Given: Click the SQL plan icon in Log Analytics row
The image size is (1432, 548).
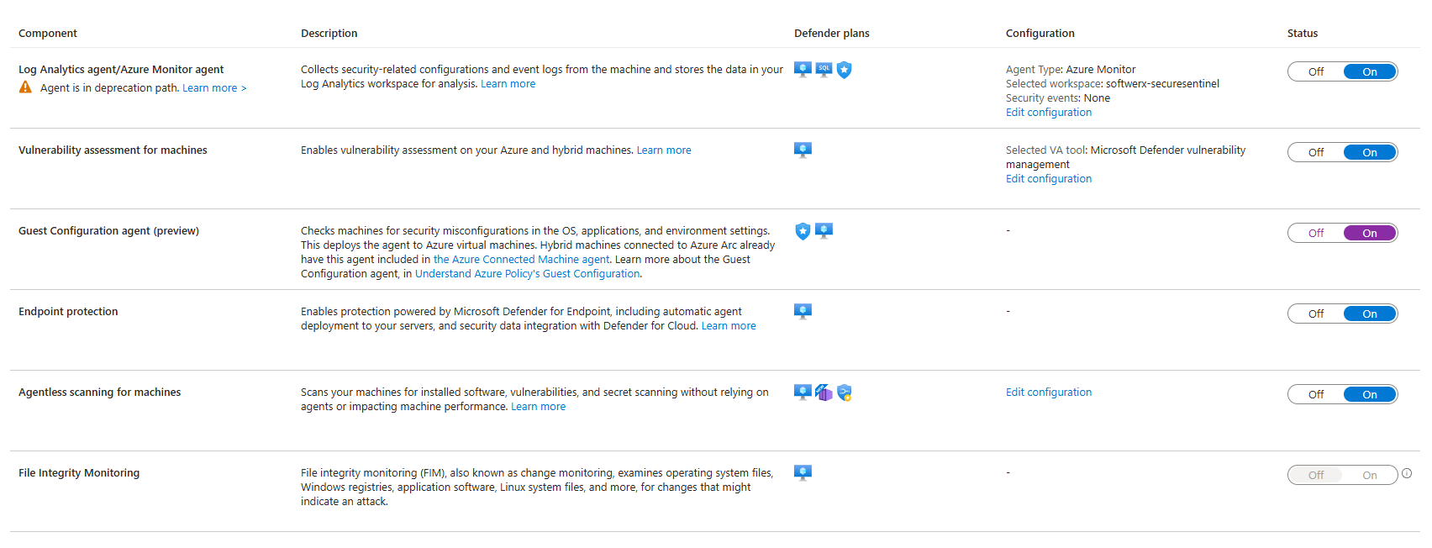Looking at the screenshot, I should tap(824, 70).
